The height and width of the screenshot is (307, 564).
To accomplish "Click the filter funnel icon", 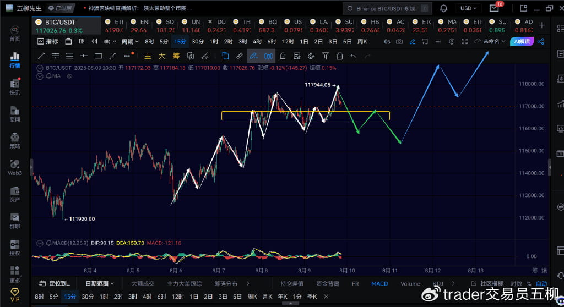I will 325,56.
